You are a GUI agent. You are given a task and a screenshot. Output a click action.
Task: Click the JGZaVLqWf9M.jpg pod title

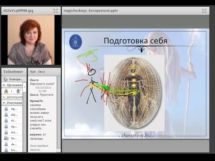tap(18, 11)
